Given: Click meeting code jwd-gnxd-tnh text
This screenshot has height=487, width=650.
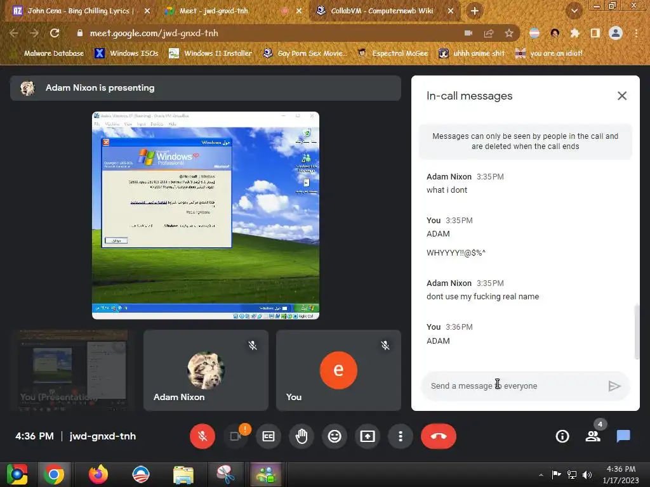Looking at the screenshot, I should [102, 436].
